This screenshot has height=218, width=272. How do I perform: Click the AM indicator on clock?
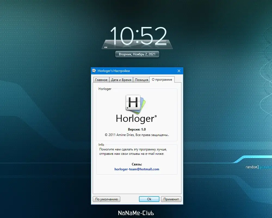point(106,47)
